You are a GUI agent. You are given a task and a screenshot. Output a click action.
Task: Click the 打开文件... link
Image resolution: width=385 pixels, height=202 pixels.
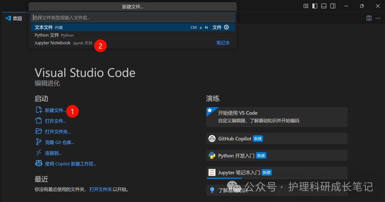pyautogui.click(x=55, y=121)
